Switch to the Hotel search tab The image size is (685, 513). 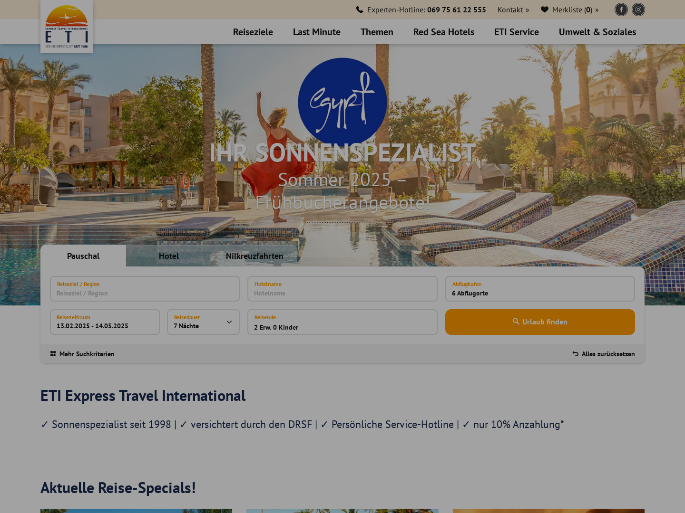[x=169, y=256]
